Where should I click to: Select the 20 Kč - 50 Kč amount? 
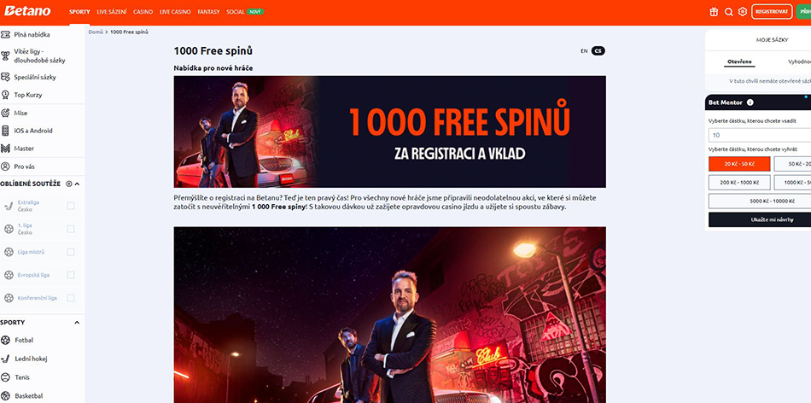[739, 164]
